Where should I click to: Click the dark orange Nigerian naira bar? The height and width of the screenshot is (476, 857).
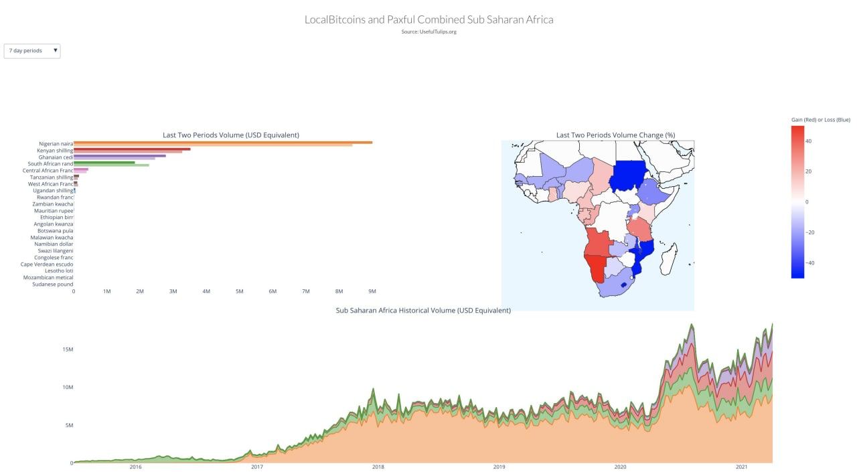click(x=223, y=142)
